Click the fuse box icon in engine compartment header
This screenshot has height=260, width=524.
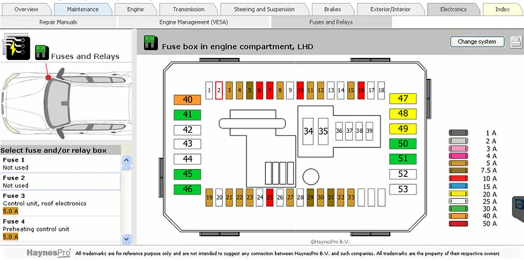(151, 43)
